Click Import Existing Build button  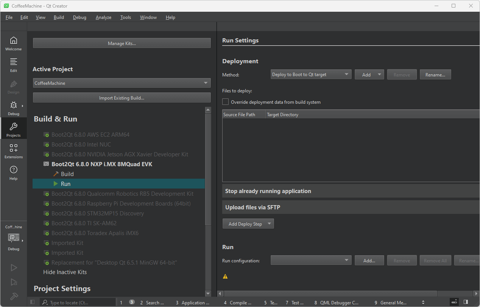click(x=122, y=98)
